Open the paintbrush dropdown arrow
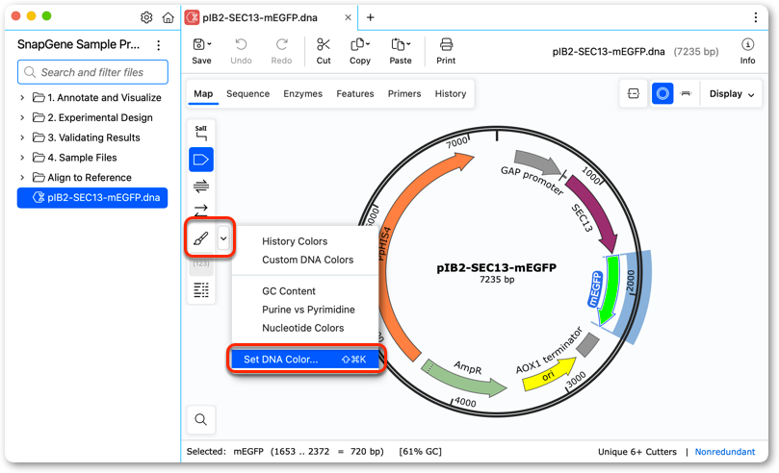779x473 pixels. (223, 238)
